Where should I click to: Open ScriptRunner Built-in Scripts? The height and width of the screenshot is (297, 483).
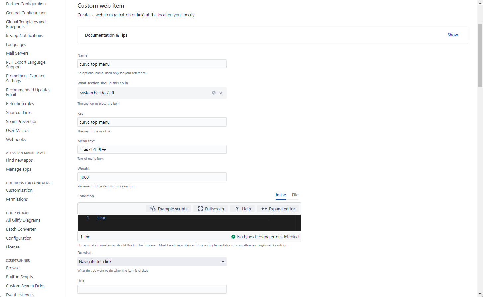pos(19,277)
